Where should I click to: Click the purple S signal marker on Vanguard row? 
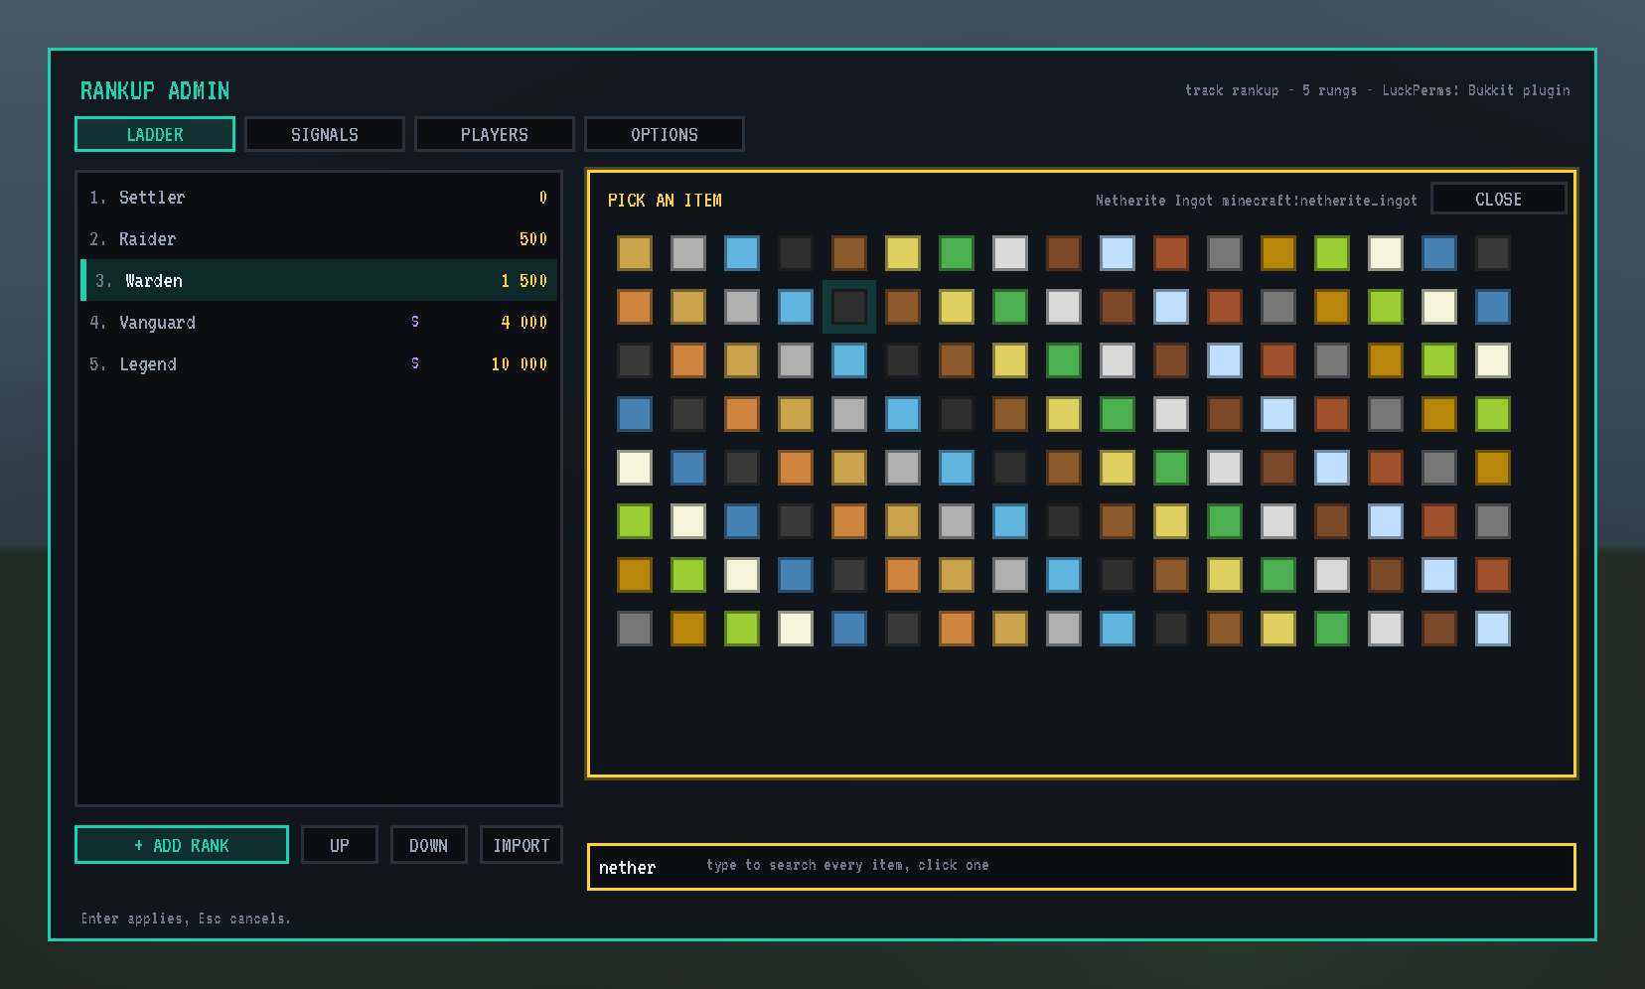pos(415,322)
